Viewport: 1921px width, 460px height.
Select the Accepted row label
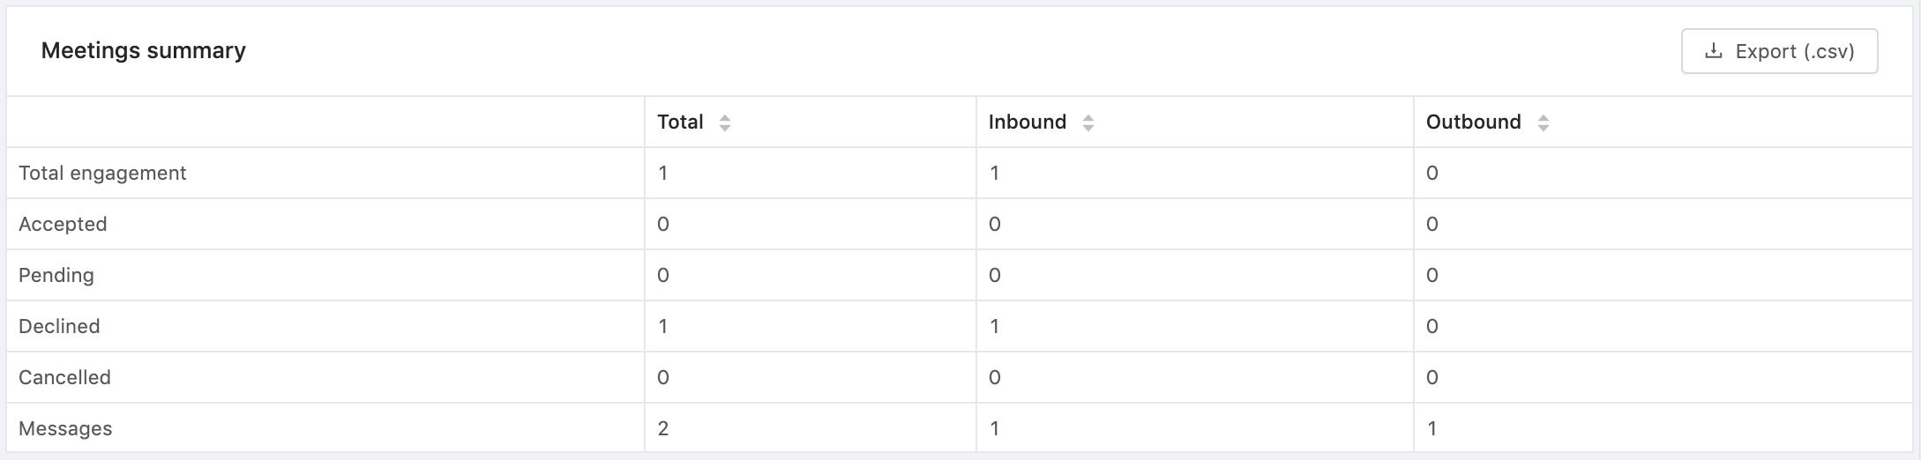(63, 224)
